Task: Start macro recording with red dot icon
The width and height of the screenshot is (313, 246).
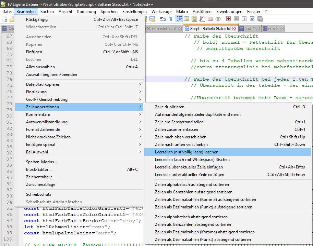Action: (x=228, y=19)
